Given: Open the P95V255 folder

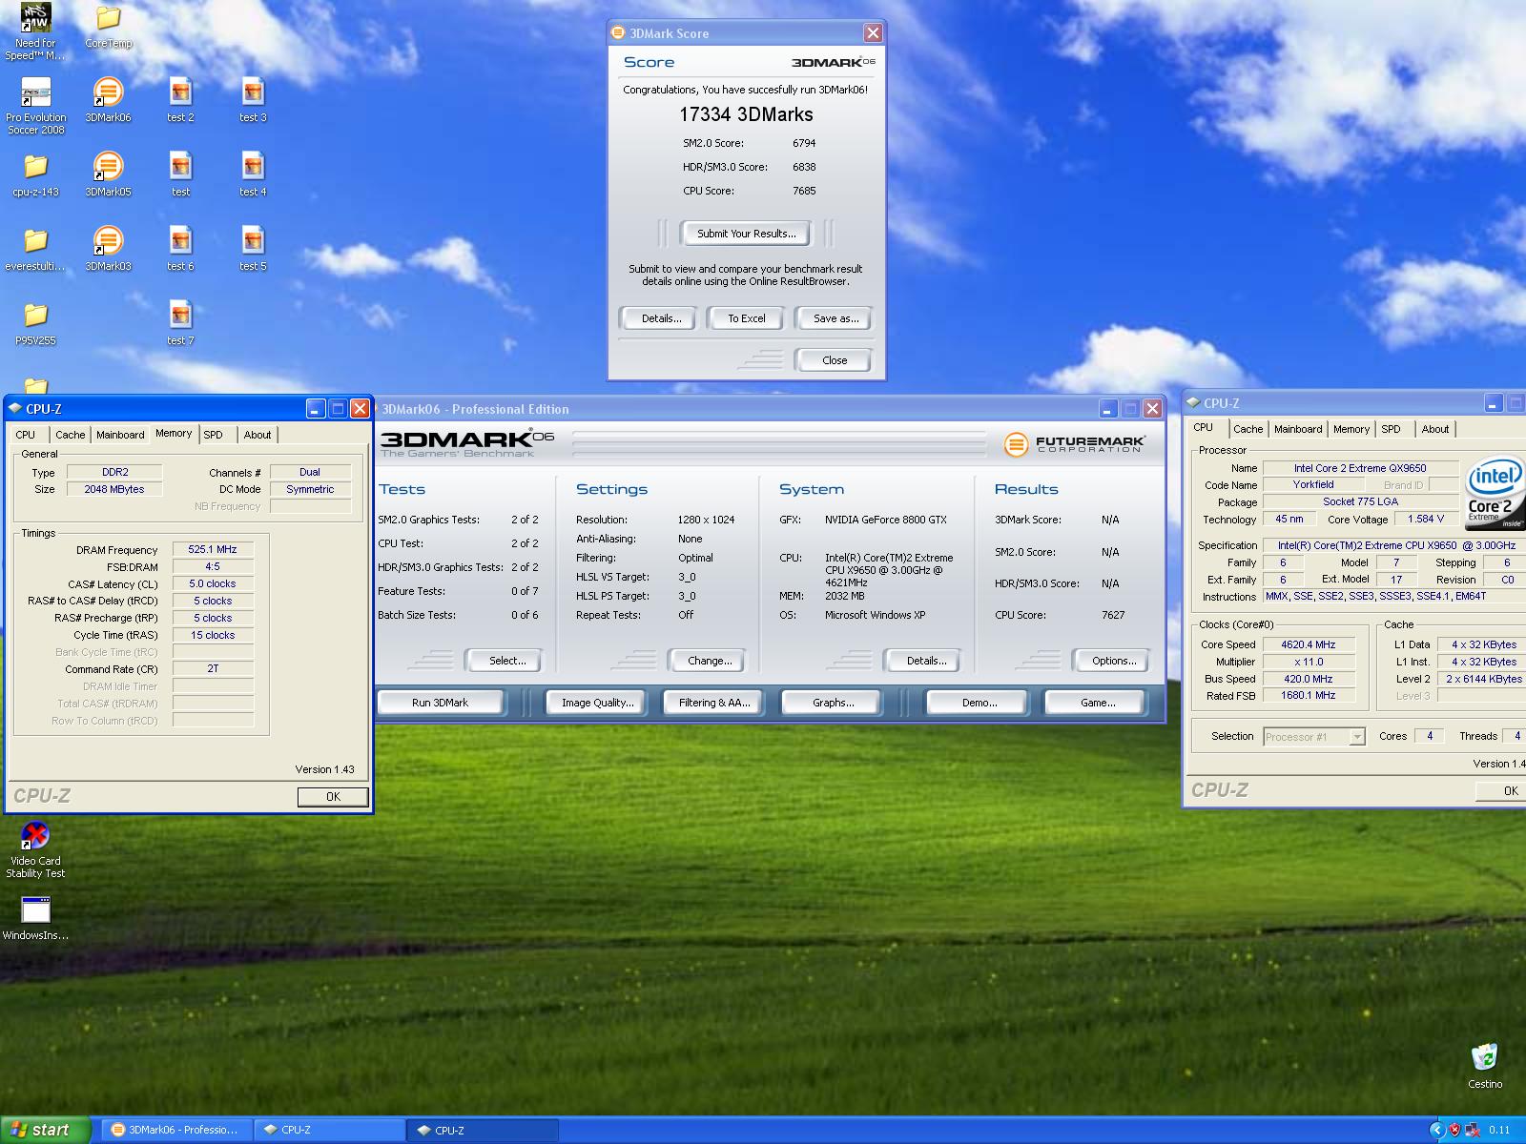Looking at the screenshot, I should coord(35,322).
